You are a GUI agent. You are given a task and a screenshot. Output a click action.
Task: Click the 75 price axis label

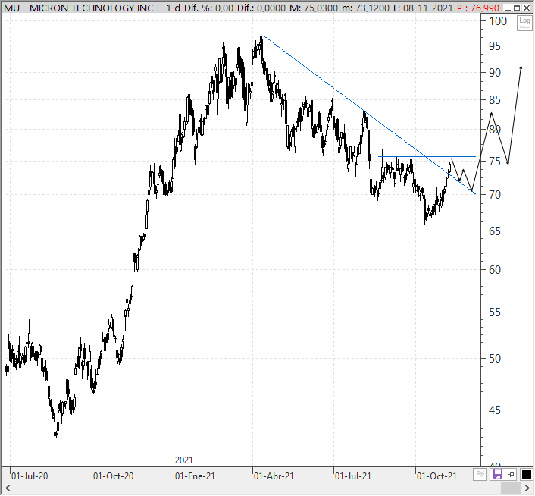[495, 161]
